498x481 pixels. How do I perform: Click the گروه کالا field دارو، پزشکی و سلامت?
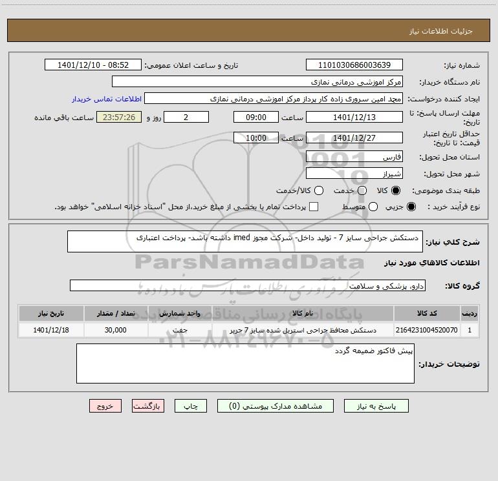pos(248,285)
